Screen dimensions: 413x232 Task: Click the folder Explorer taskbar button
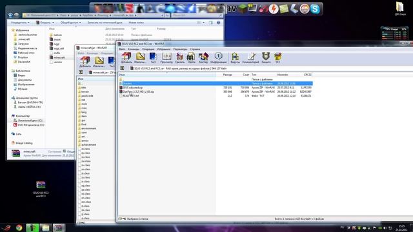point(46,227)
